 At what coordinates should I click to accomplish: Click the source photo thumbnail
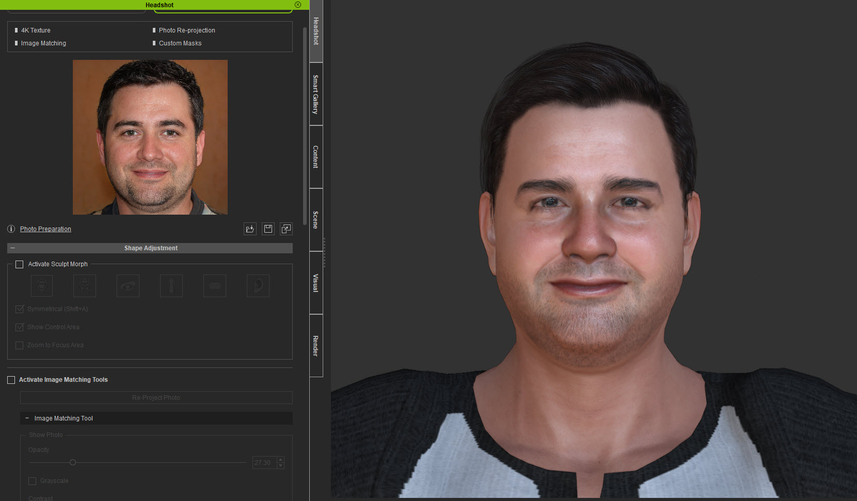coord(150,137)
